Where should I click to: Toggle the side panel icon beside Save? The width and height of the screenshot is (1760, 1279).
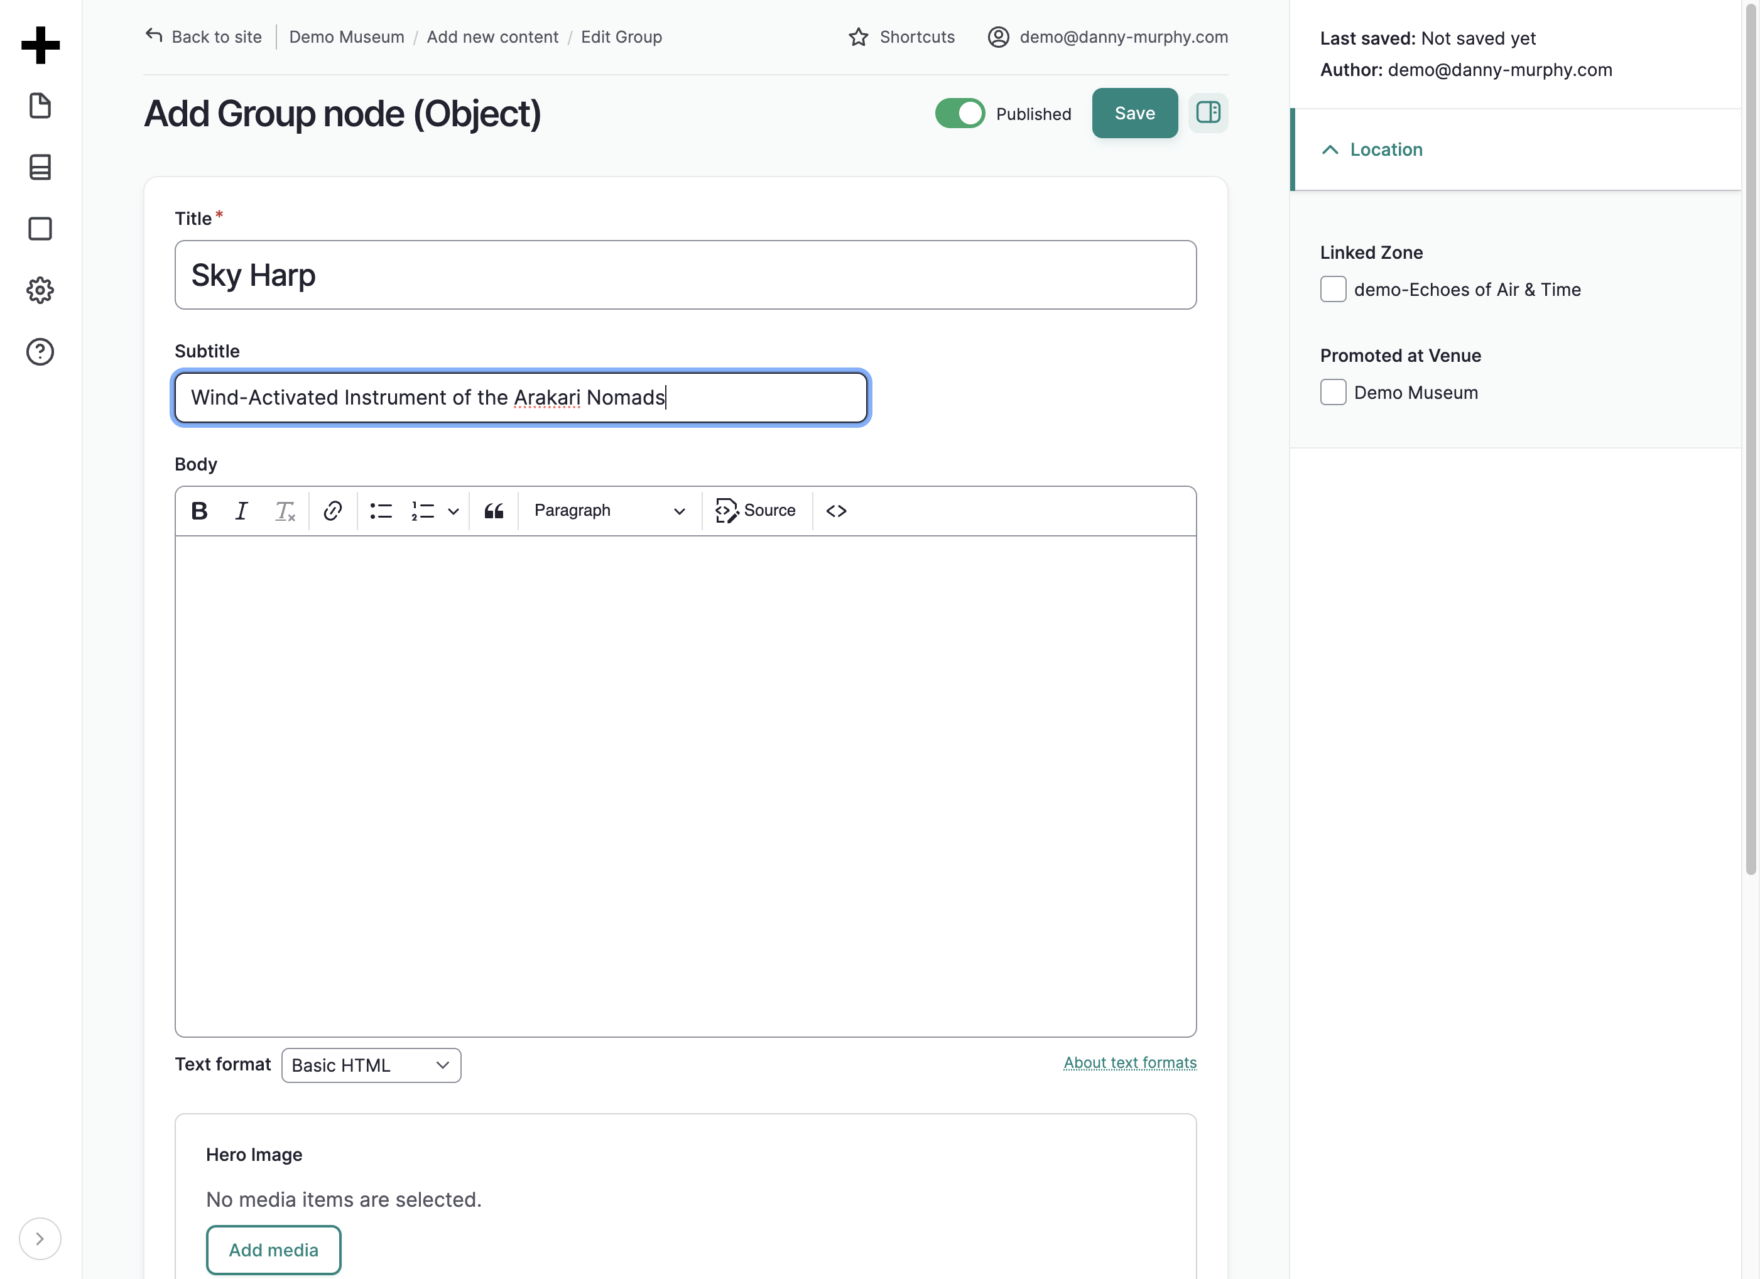tap(1209, 113)
